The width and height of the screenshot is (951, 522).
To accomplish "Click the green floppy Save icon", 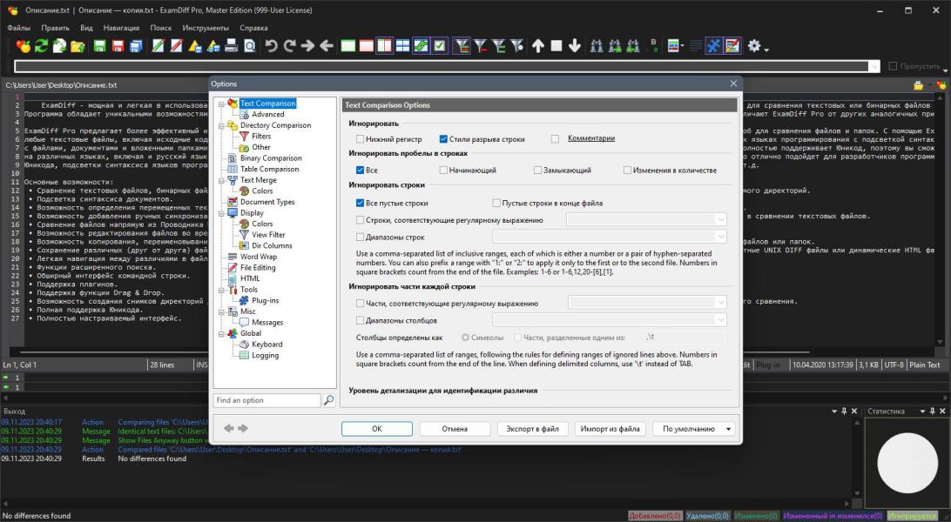I will coord(100,46).
